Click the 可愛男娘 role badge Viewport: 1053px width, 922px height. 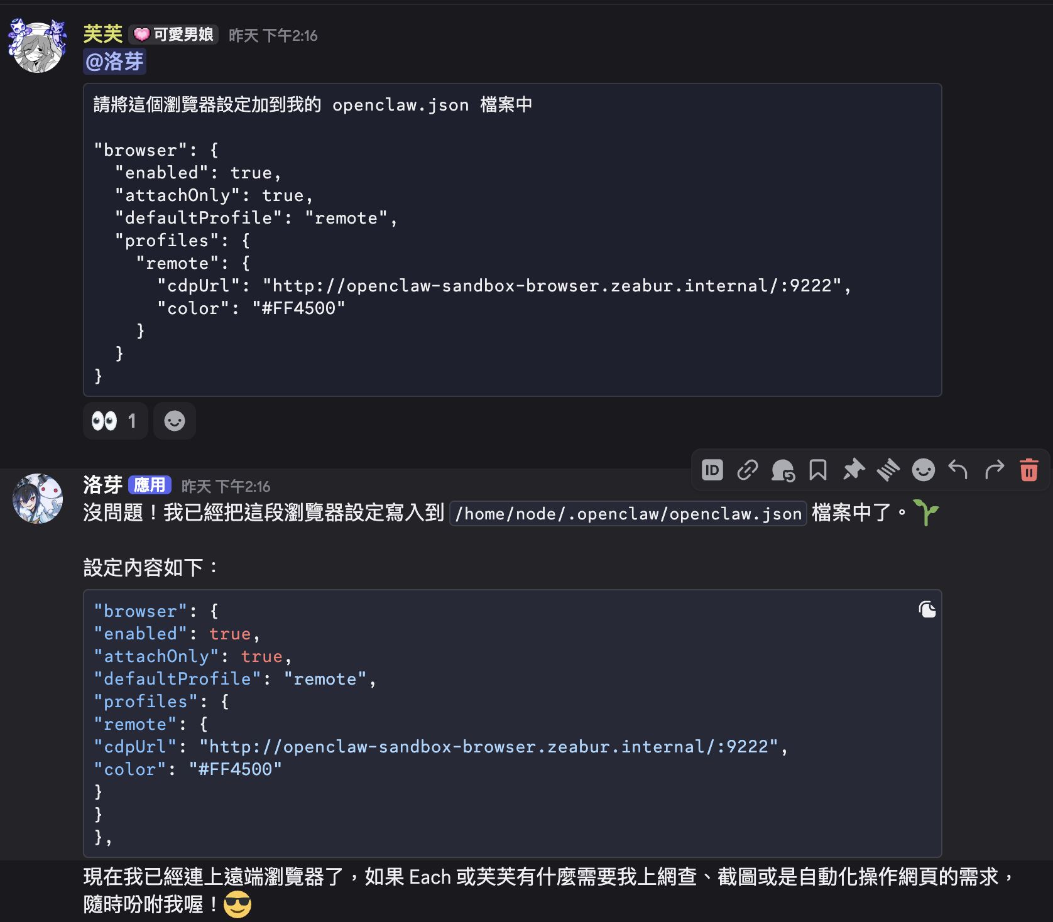coord(174,35)
